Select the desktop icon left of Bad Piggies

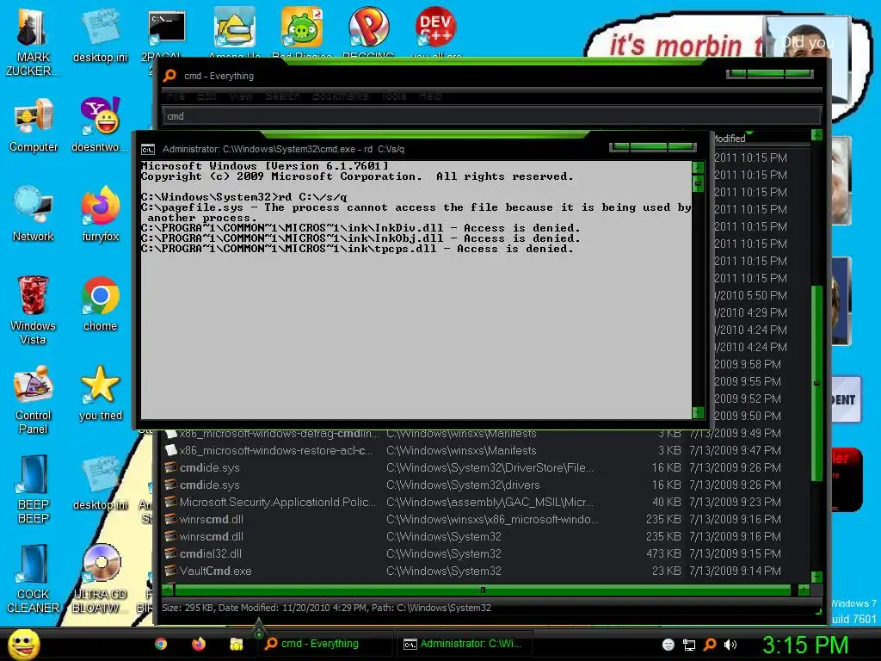(234, 28)
